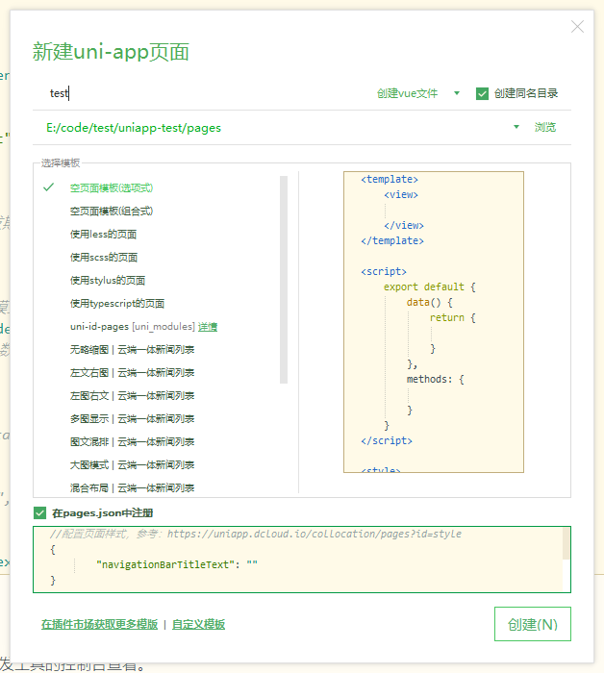Choose the 使用less的页面 template

(x=104, y=235)
